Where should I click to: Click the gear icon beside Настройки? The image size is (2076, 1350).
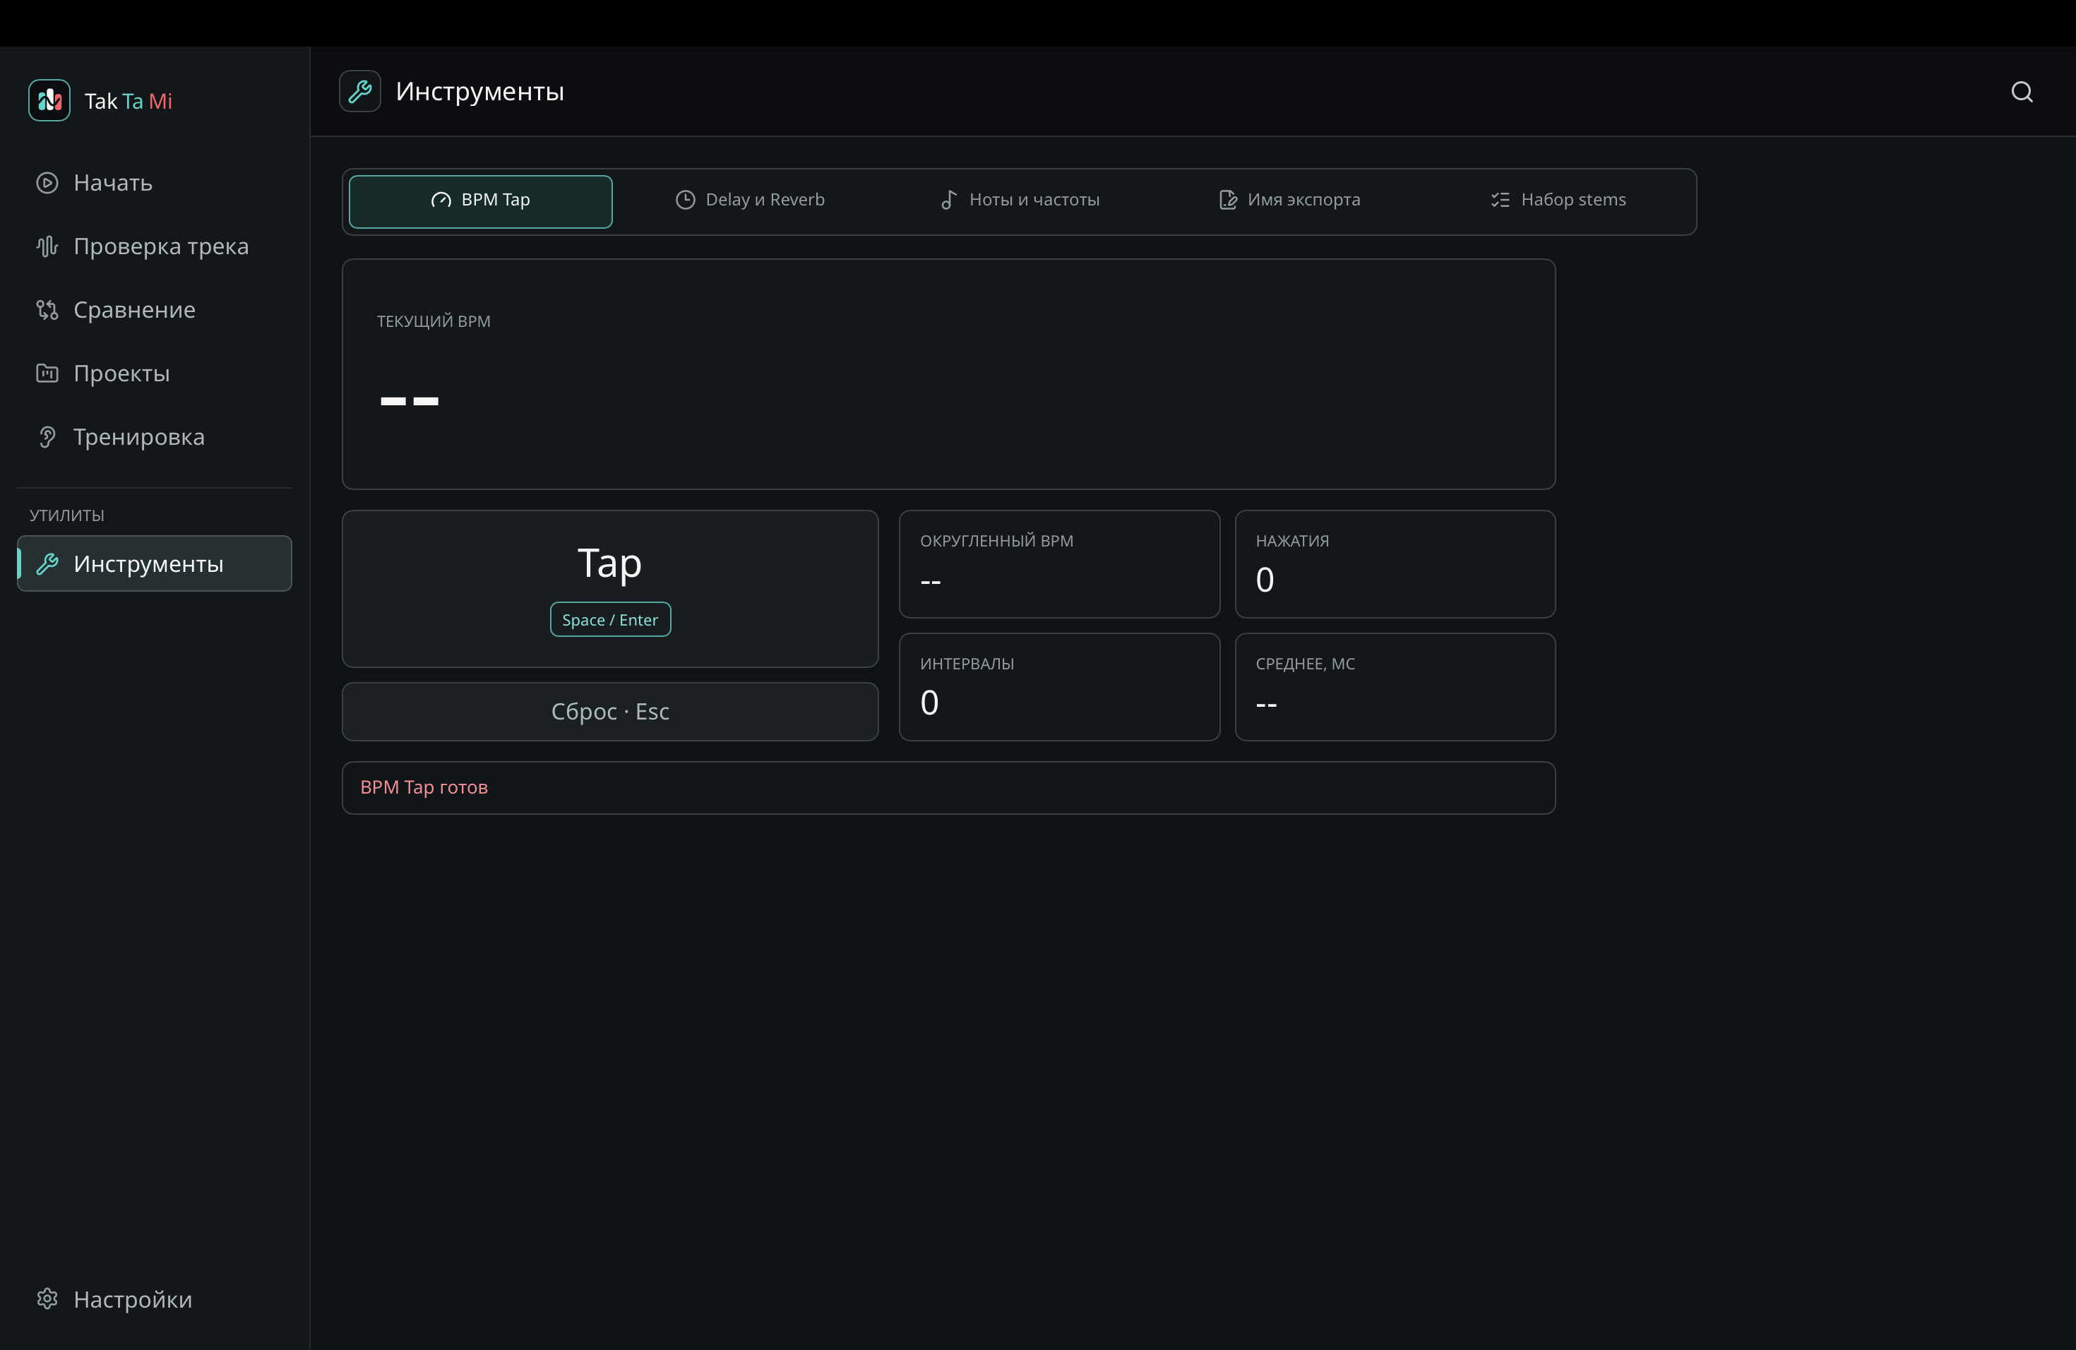[x=47, y=1298]
